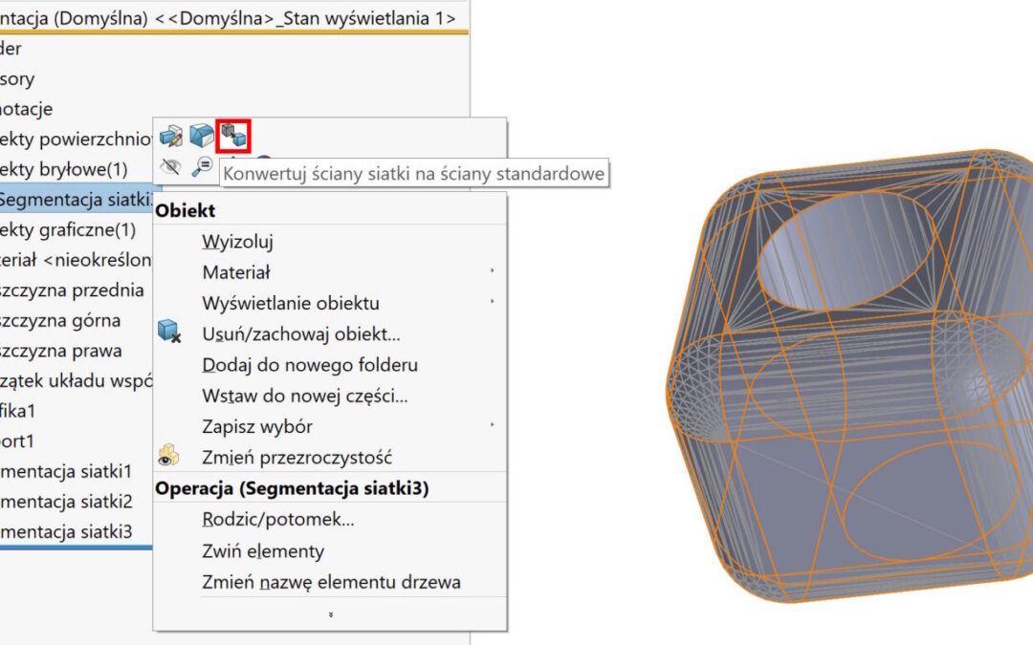The width and height of the screenshot is (1033, 645).
Task: Select Dodaj do nowego folderu
Action: [310, 365]
